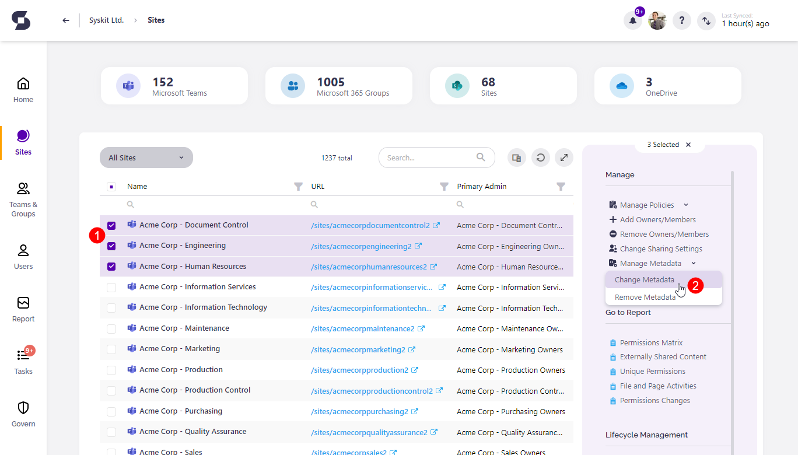This screenshot has height=455, width=798.
Task: Select Change Metadata menu option
Action: click(x=645, y=280)
